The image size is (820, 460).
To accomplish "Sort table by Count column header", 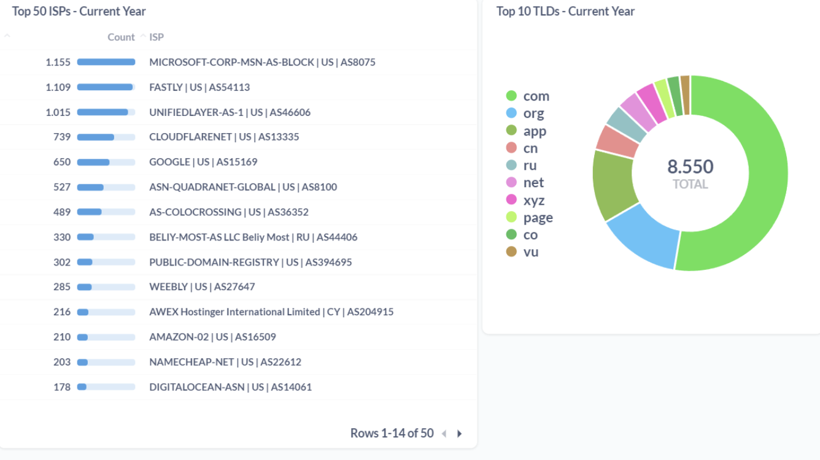I will [x=121, y=37].
